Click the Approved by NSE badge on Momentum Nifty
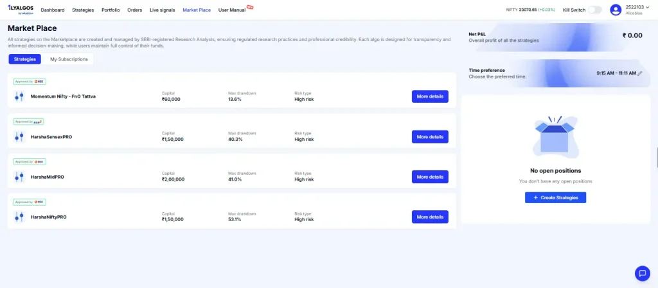658x288 pixels. pos(30,82)
